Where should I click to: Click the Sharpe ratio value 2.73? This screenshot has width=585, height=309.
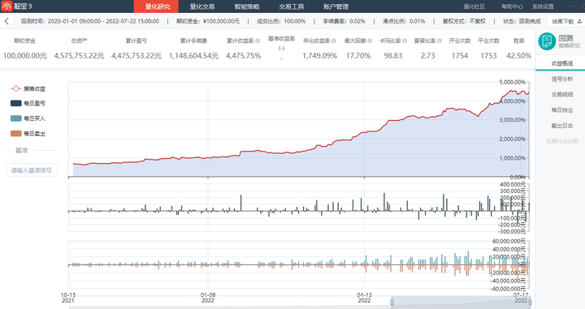click(428, 56)
